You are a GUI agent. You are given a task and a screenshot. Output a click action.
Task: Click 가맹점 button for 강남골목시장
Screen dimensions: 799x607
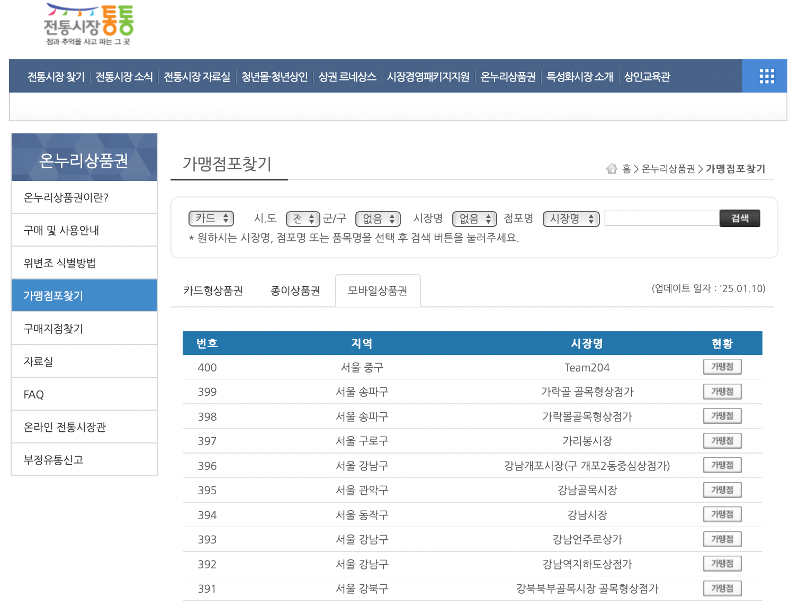click(x=722, y=490)
